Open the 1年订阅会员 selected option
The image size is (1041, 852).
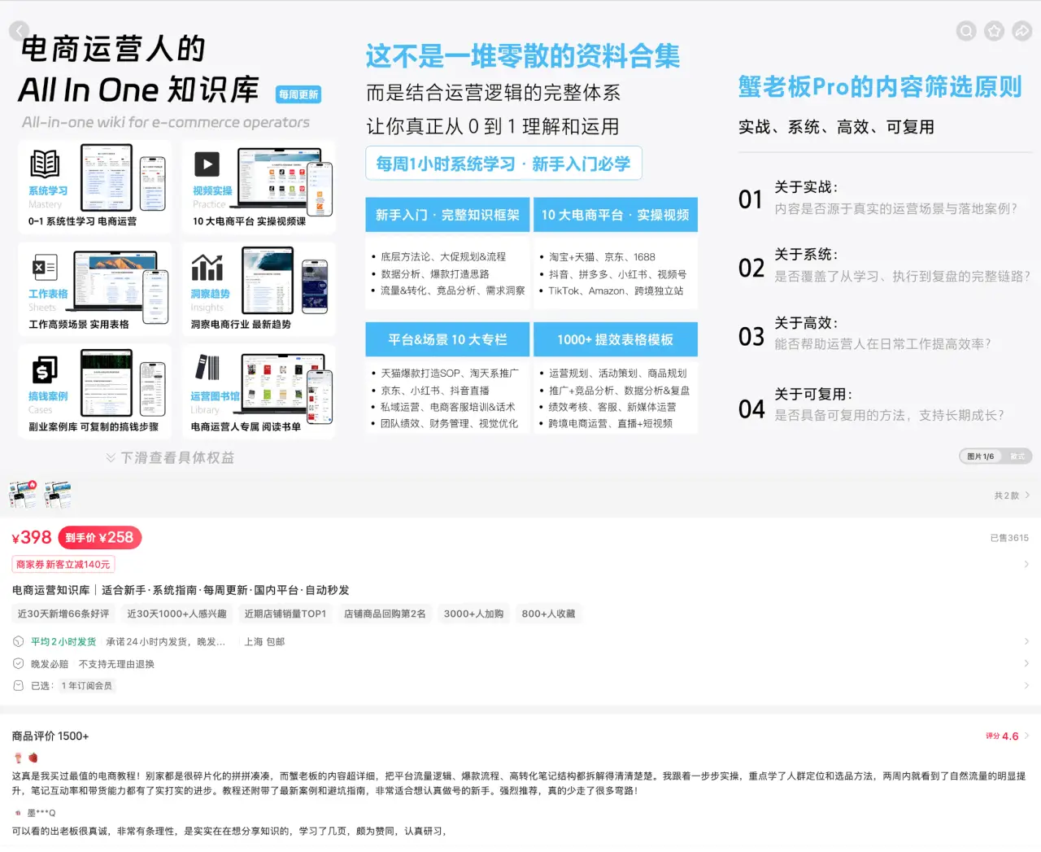coord(87,686)
